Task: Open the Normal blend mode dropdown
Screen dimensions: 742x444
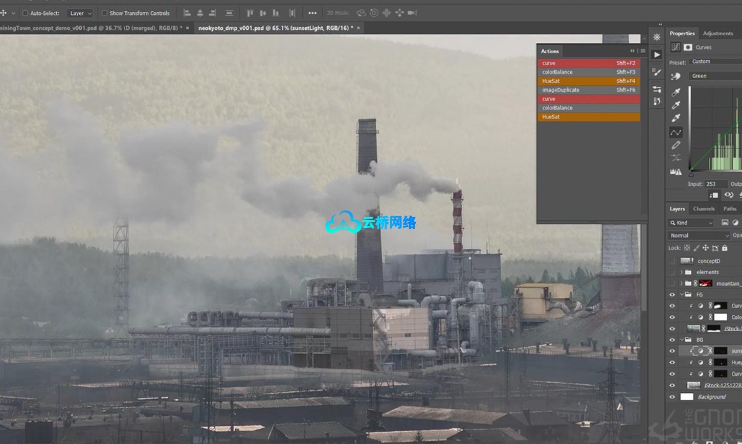Action: click(699, 236)
